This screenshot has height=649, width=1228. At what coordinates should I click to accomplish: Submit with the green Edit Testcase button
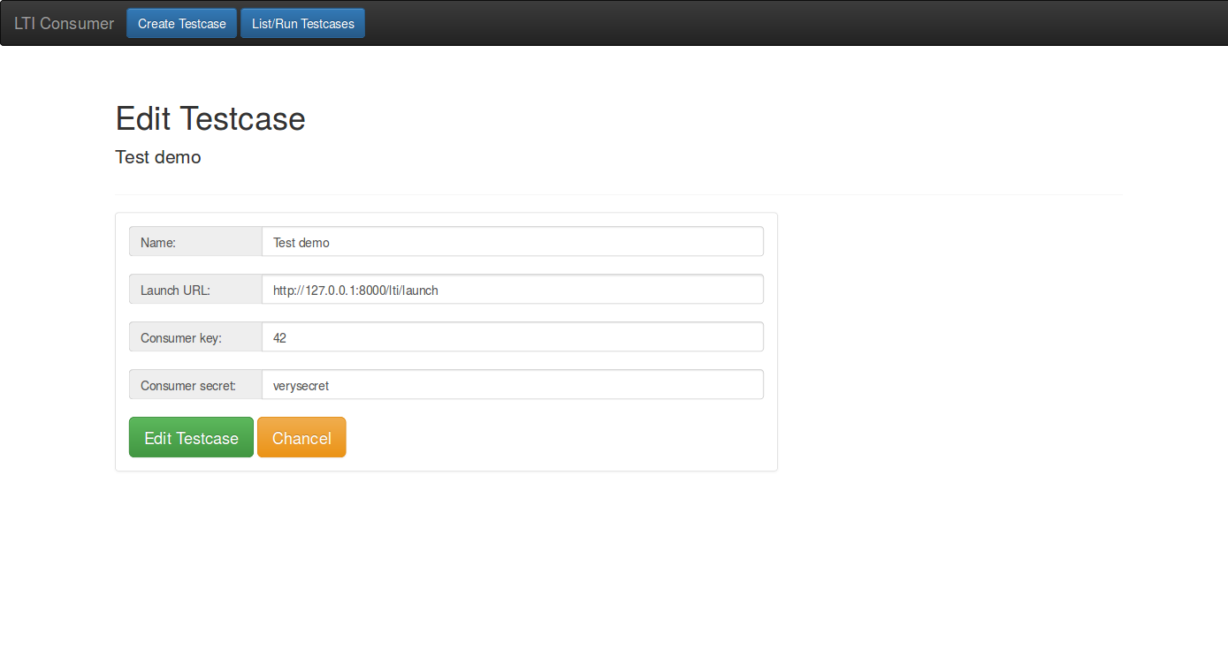[x=191, y=438]
